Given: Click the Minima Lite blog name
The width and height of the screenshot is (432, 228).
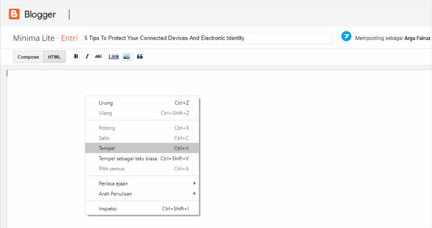Looking at the screenshot, I should (x=34, y=38).
